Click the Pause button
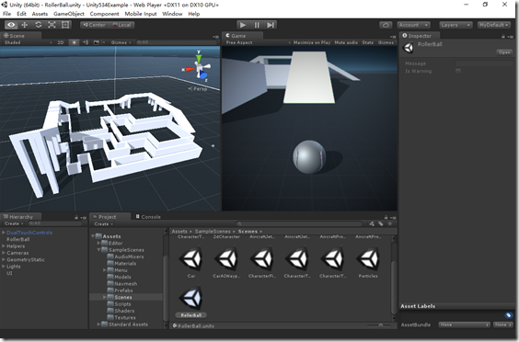 coord(257,25)
